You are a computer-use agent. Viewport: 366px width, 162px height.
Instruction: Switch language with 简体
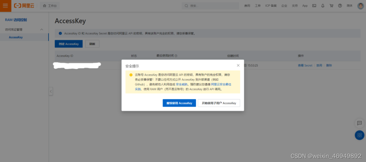(x=350, y=6)
